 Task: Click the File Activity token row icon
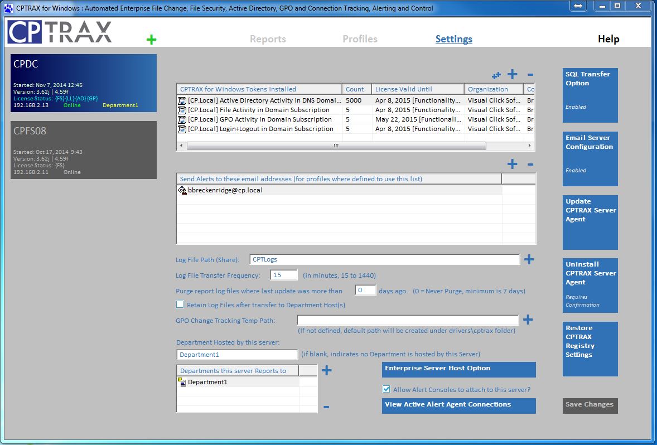(x=182, y=110)
